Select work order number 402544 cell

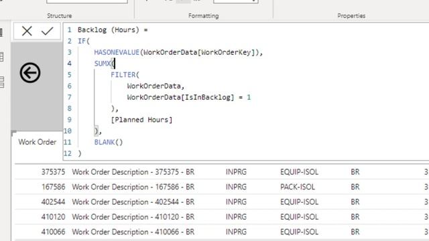54,202
